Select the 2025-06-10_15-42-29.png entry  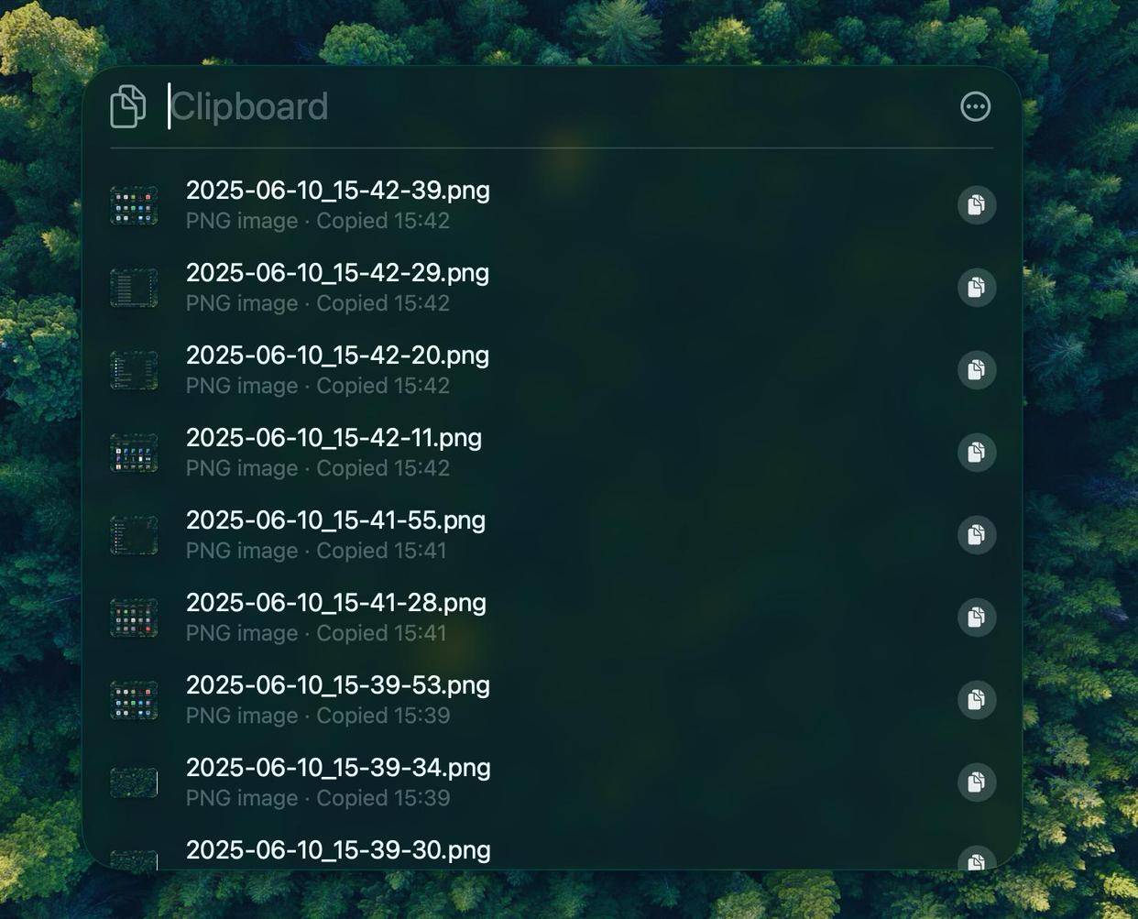[x=552, y=288]
